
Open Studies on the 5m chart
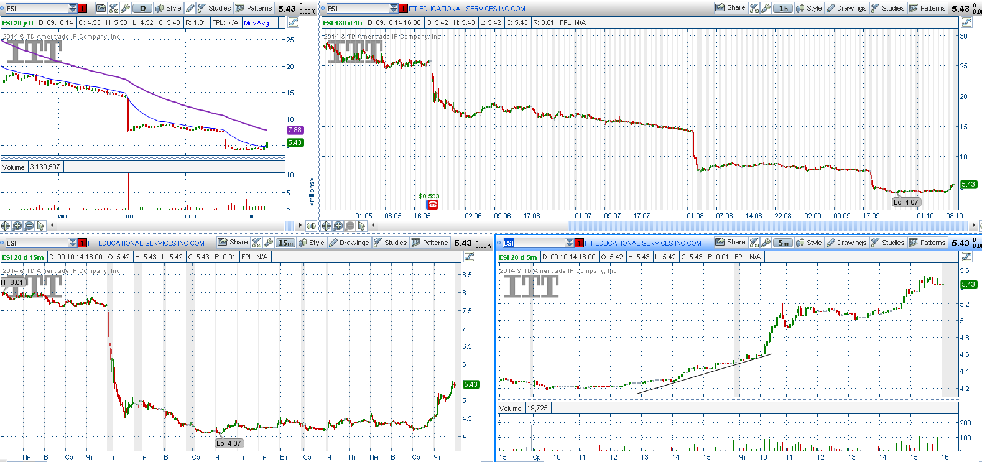(x=887, y=243)
